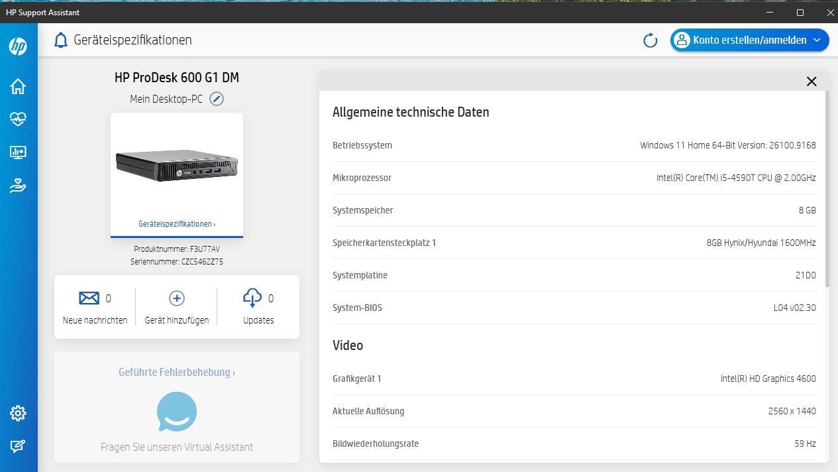
Task: Minimize the HP Support Assistant window
Action: coord(769,13)
